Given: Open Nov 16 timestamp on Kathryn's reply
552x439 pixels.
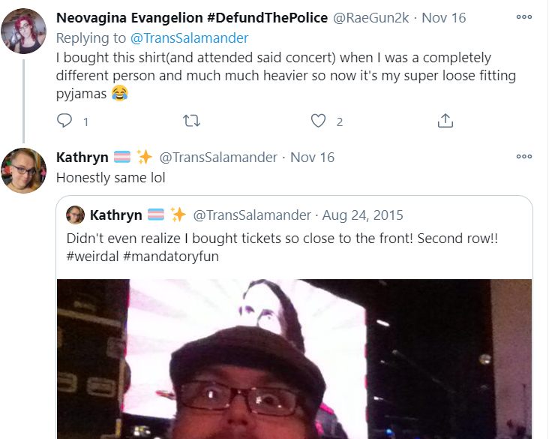Looking at the screenshot, I should click(x=312, y=157).
